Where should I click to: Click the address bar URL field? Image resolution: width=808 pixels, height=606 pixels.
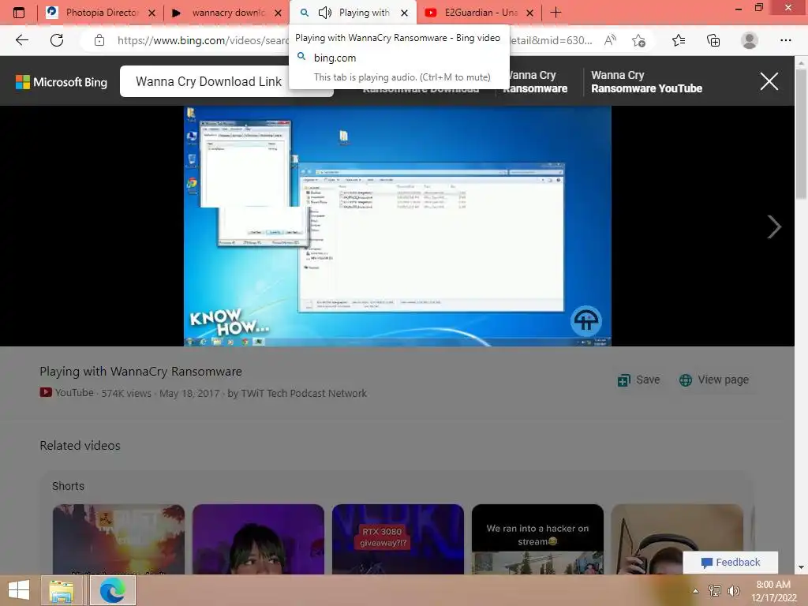356,40
